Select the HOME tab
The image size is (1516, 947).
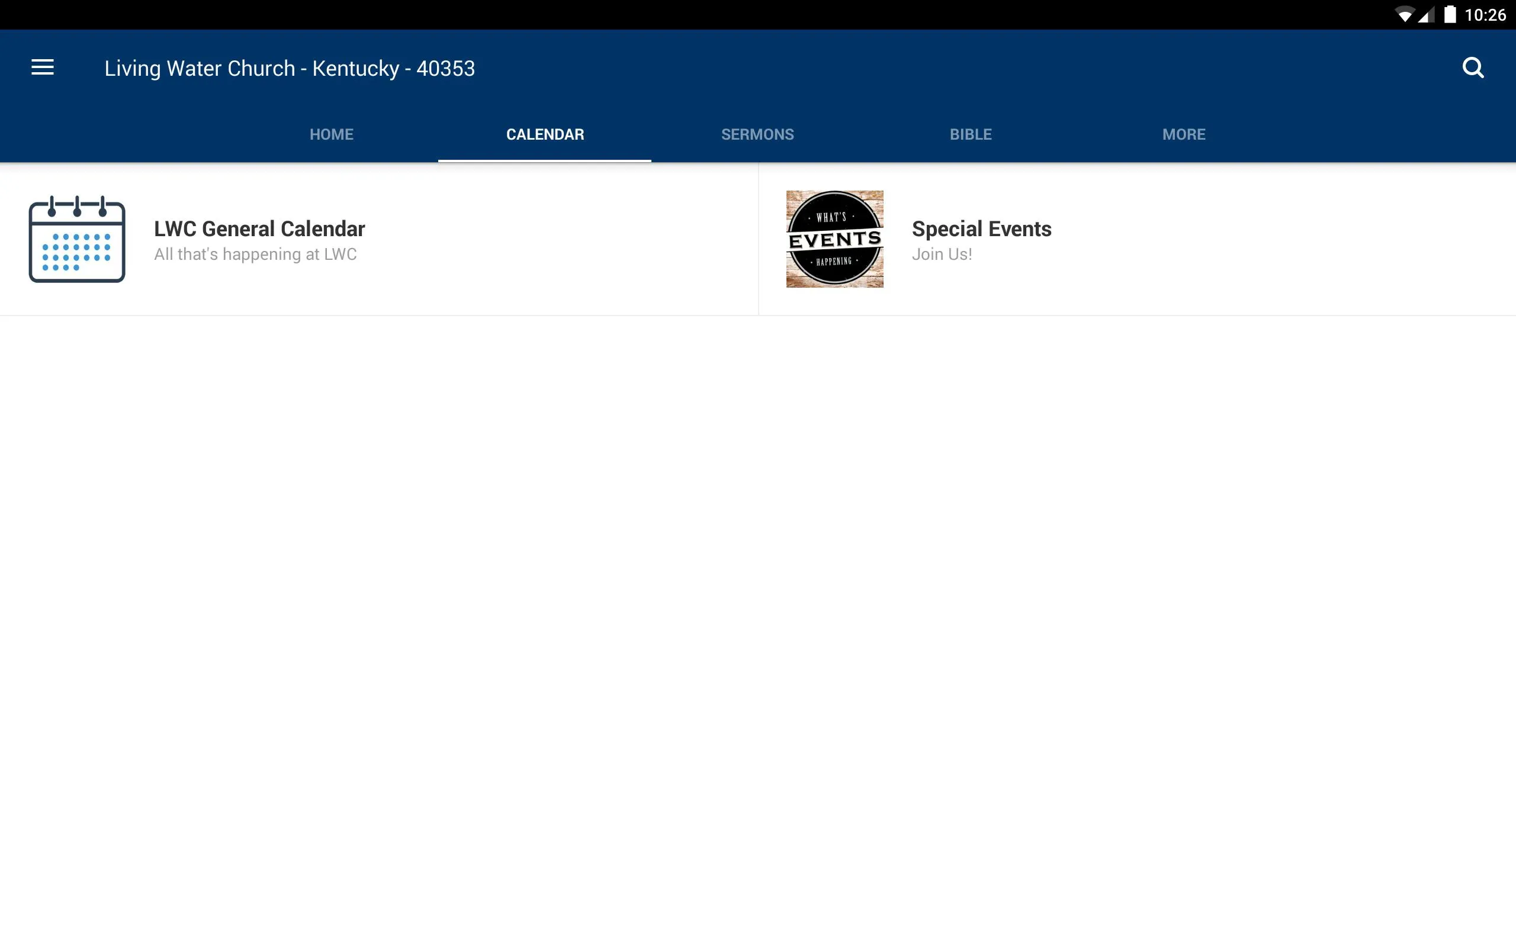tap(330, 134)
